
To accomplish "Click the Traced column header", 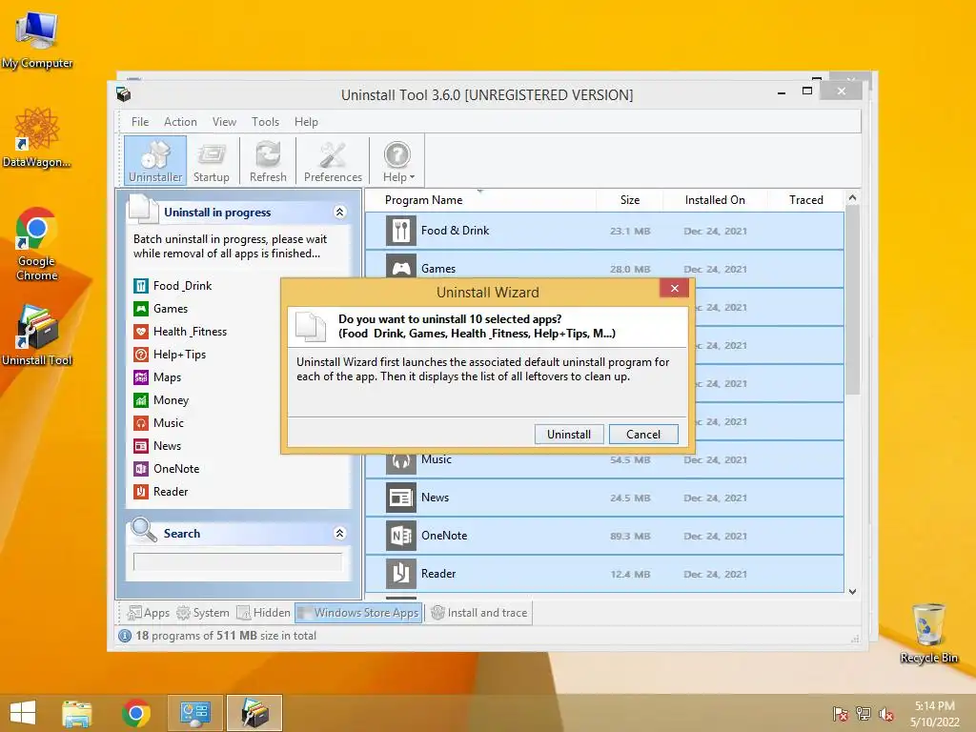I will (x=806, y=200).
